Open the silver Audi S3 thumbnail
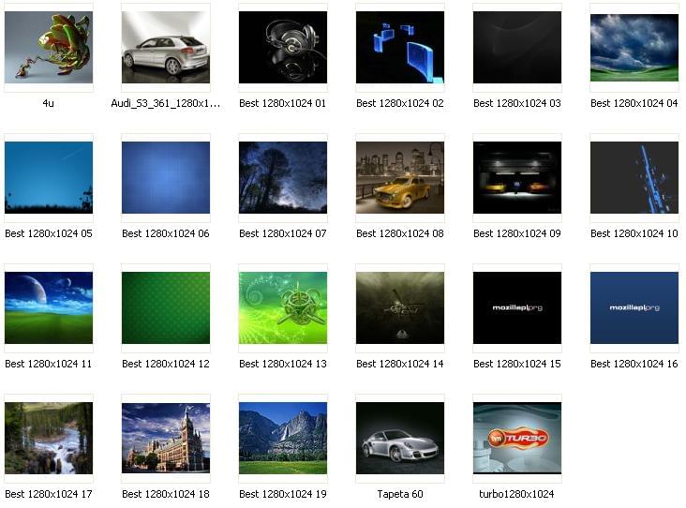Image resolution: width=686 pixels, height=508 pixels. (x=166, y=47)
